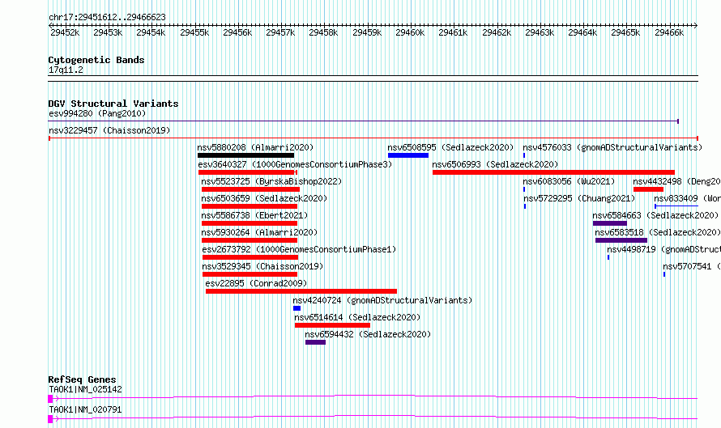
Task: Click the 29460k ruler tick label
Action: coord(410,33)
